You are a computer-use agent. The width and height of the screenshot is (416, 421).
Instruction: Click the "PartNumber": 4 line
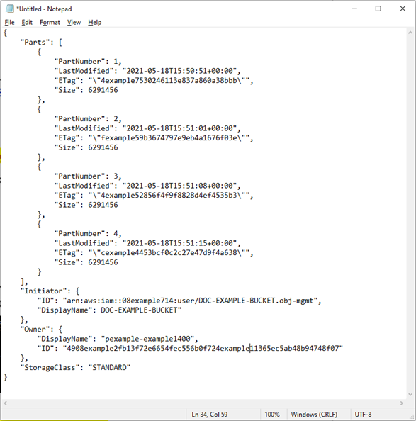[88, 234]
